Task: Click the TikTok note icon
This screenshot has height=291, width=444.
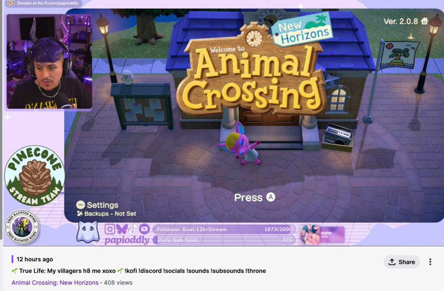Action: point(133,229)
